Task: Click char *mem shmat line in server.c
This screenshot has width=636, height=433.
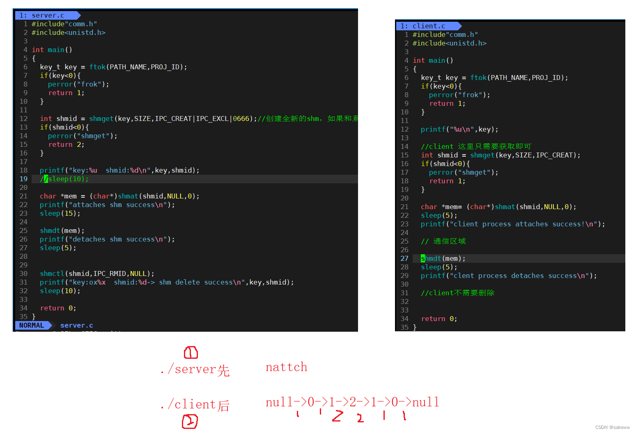Action: point(119,196)
